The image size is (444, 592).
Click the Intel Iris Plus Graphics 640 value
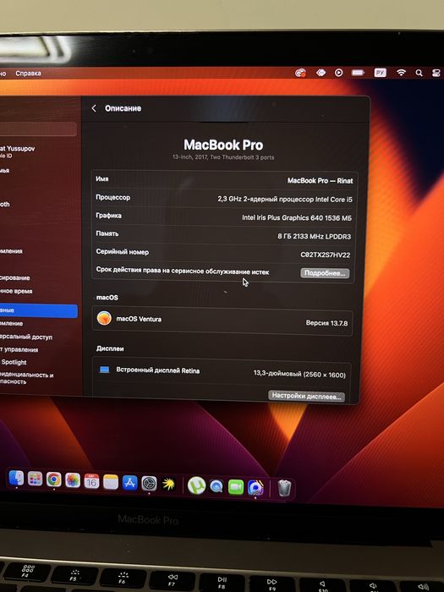297,218
